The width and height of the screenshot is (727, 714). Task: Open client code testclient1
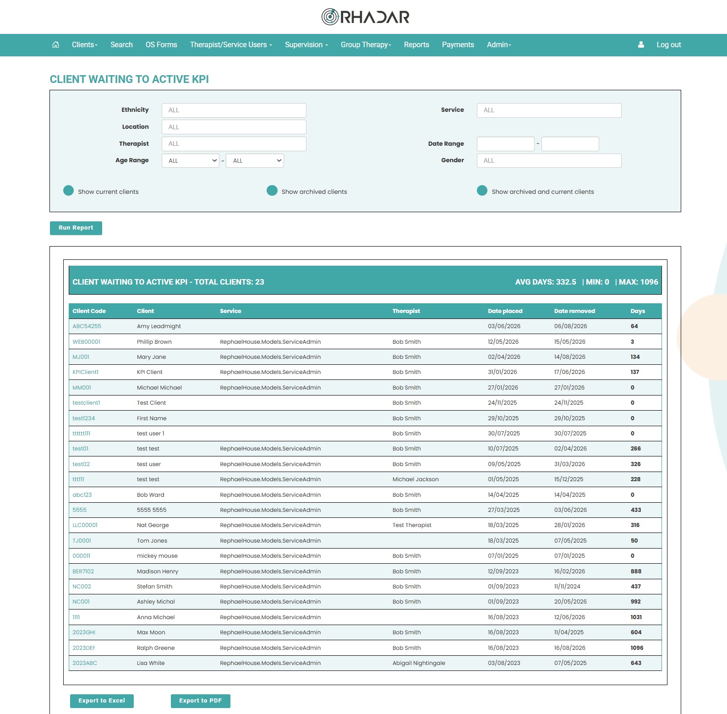86,403
